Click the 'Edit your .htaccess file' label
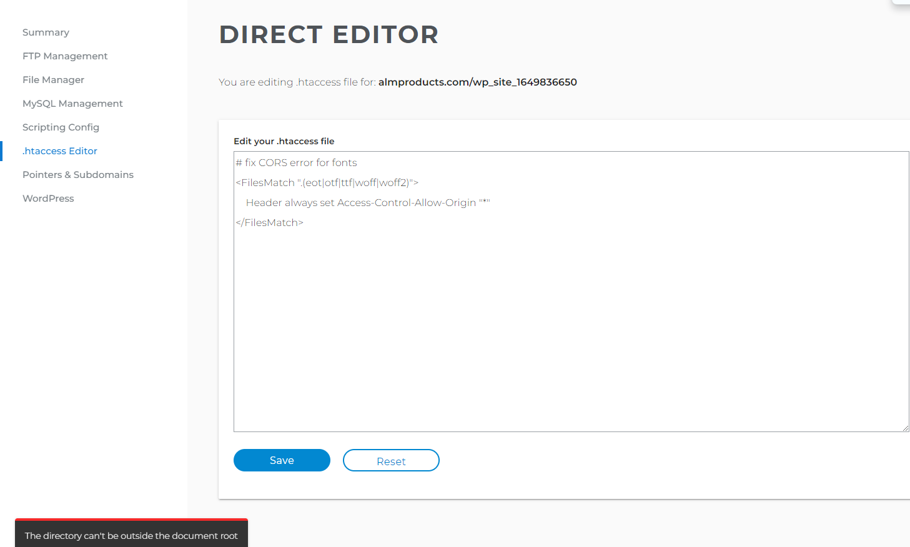 click(284, 141)
